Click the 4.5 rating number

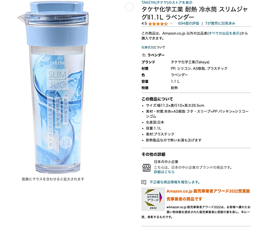click(x=144, y=23)
